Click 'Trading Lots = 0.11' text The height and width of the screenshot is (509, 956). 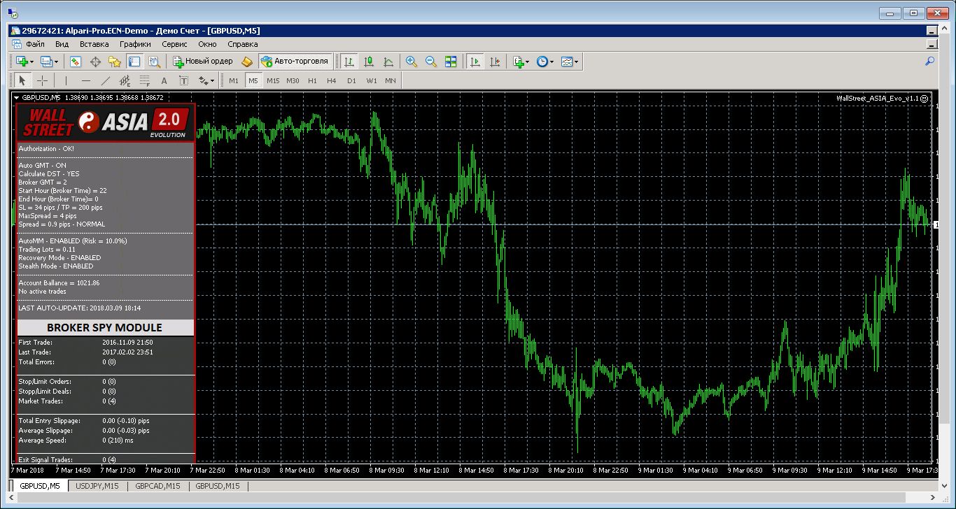47,250
